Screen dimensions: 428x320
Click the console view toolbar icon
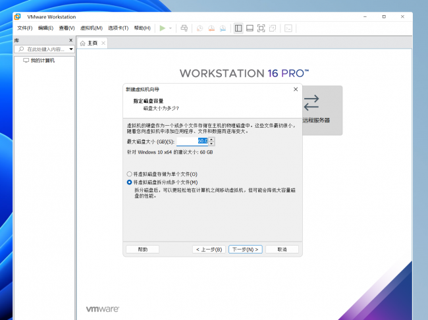click(288, 28)
